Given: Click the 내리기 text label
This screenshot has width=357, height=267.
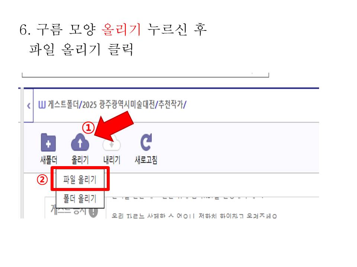Looking at the screenshot, I should point(112,160).
